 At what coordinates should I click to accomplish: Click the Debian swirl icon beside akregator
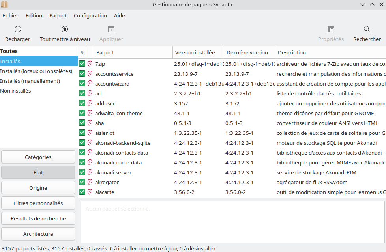(90, 182)
